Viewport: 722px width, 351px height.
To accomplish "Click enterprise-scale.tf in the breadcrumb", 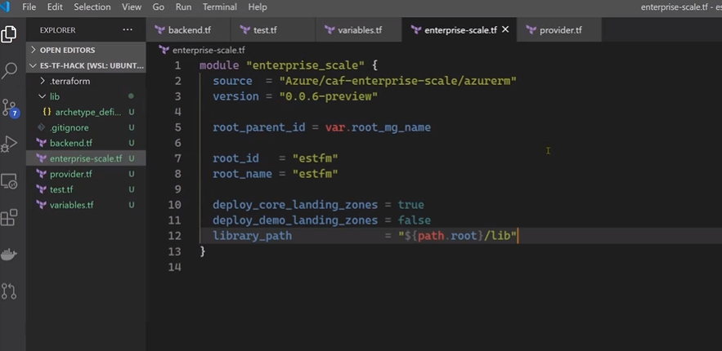I will [208, 50].
